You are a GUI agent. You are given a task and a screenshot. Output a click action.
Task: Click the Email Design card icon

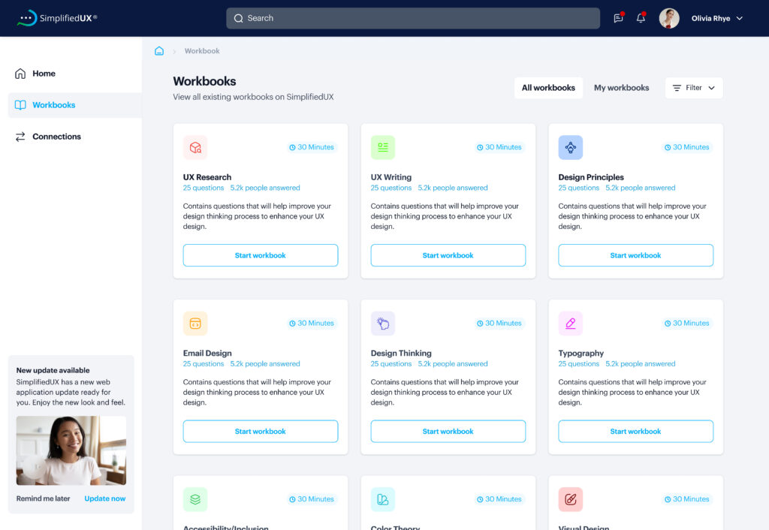[195, 323]
